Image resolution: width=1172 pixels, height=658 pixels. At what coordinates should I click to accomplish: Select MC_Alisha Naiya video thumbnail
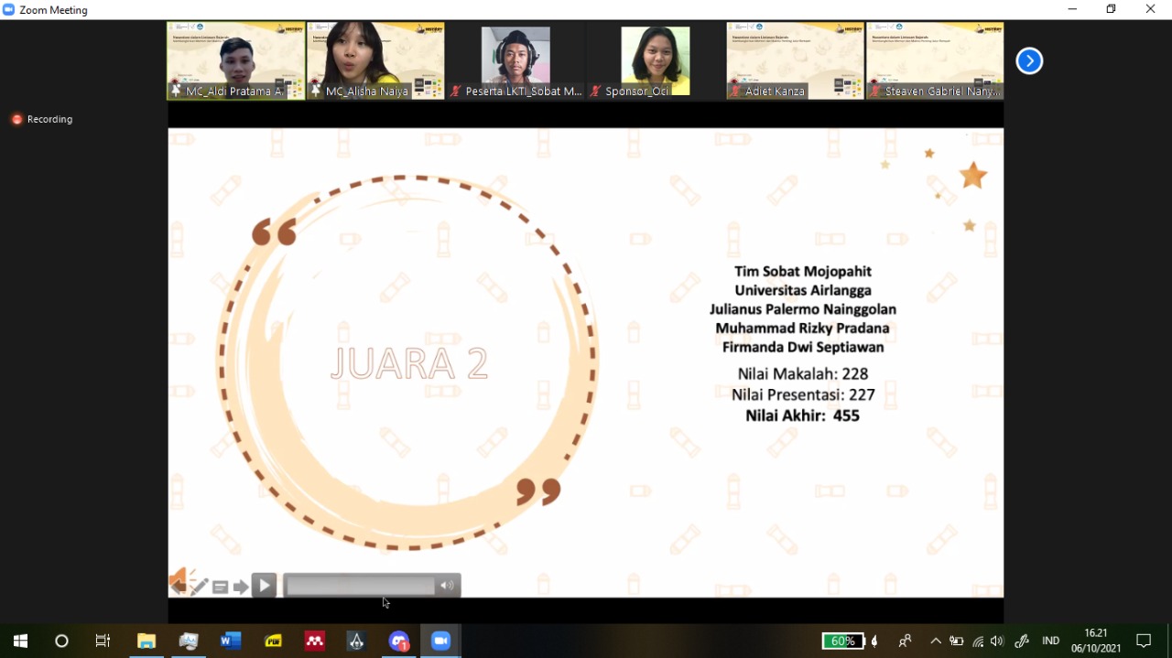375,60
